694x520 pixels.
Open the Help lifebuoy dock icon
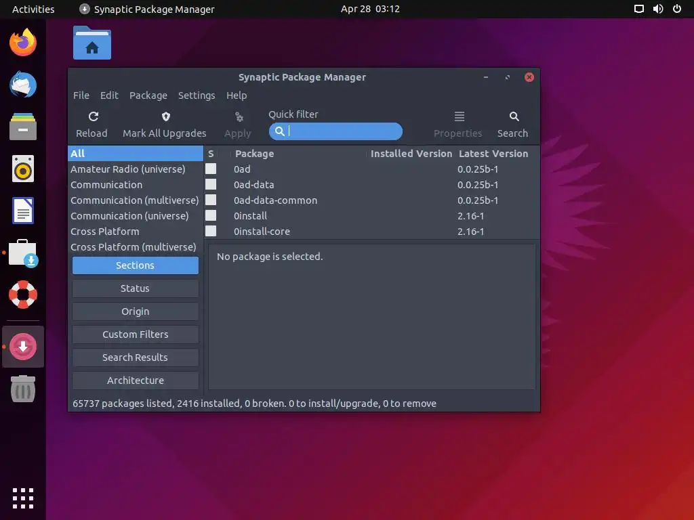[23, 295]
